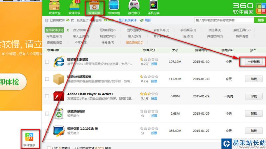The image size is (266, 149).
Task: Tick the checkbox for 瑞星软件部署系统
Action: 47,79
